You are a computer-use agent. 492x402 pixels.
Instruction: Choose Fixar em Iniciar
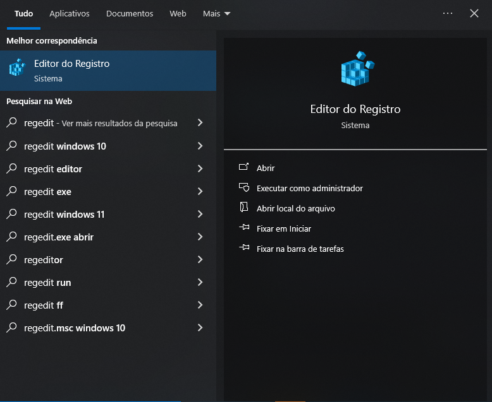[x=284, y=229]
